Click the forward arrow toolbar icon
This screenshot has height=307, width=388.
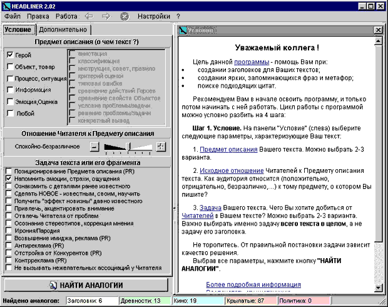click(106, 16)
